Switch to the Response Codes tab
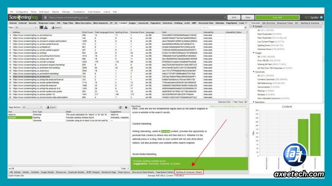The height and width of the screenshot is (186, 332). 46,23
